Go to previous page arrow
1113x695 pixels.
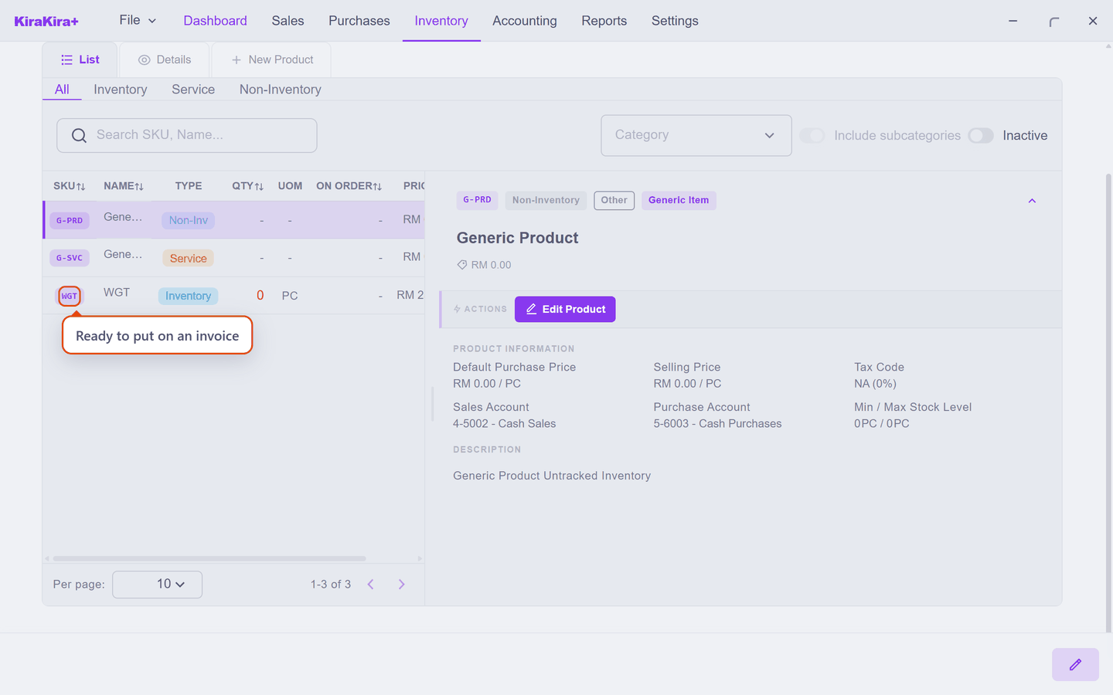click(x=371, y=585)
